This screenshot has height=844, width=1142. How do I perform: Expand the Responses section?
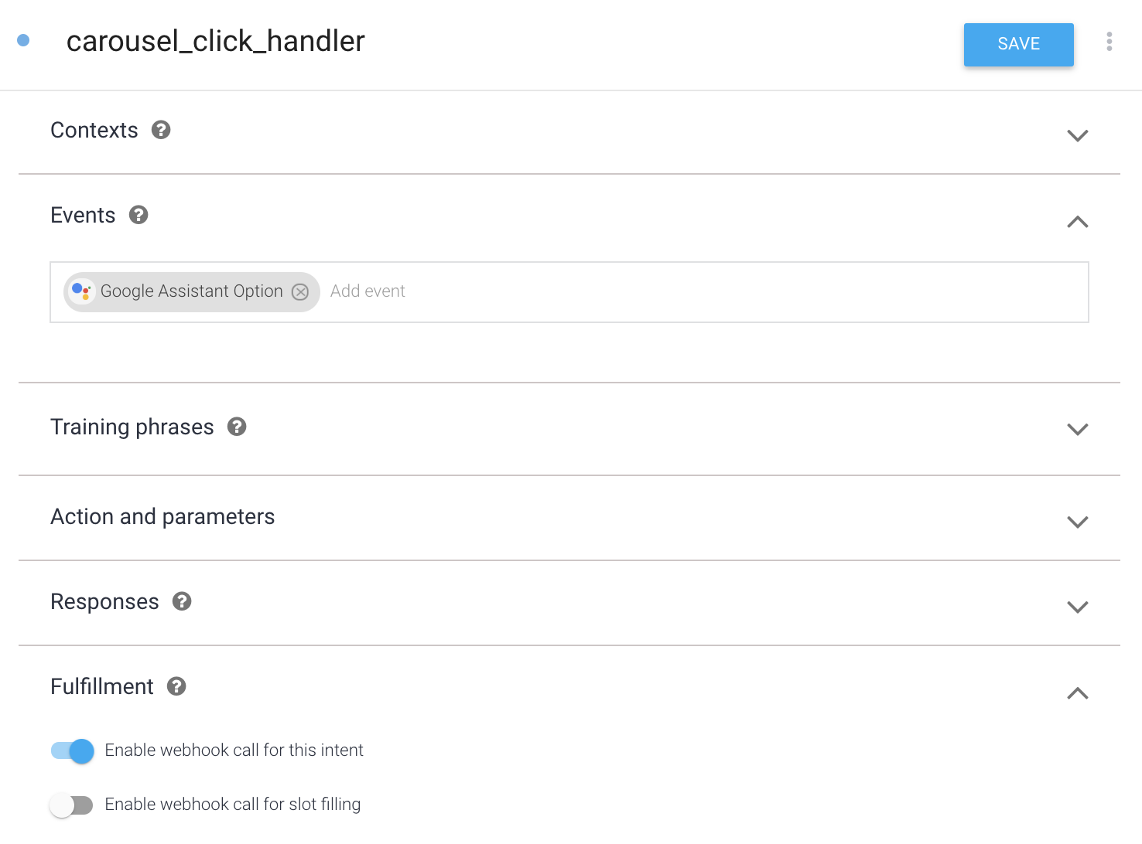(1077, 607)
